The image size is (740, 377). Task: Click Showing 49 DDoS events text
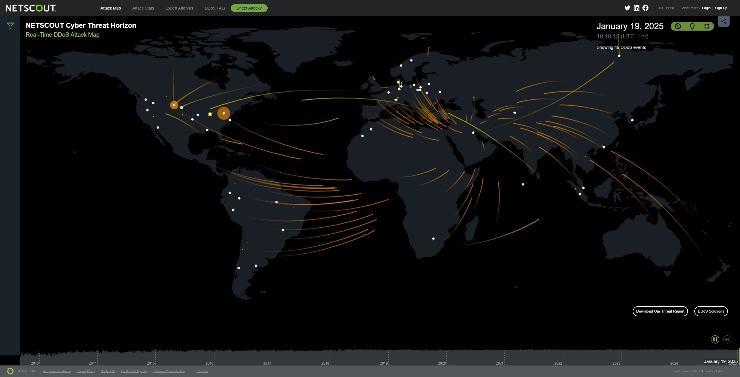click(x=621, y=47)
